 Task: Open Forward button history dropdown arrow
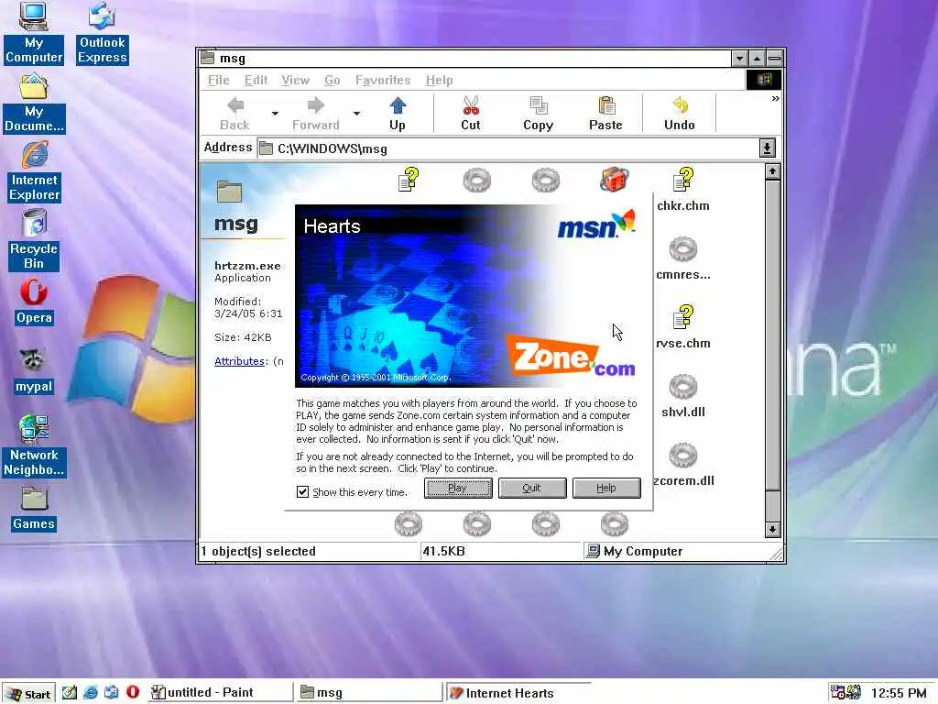click(356, 113)
